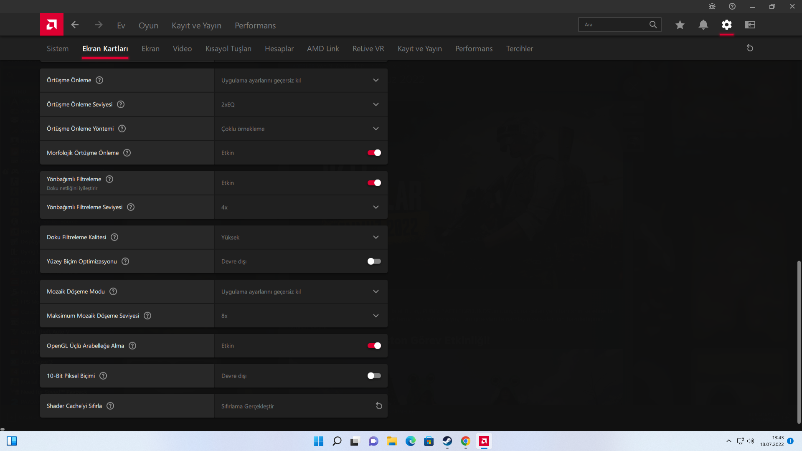Expand Maksimum Mozaik Döşeme Seviyesi dropdown
The image size is (802, 451).
tap(300, 316)
